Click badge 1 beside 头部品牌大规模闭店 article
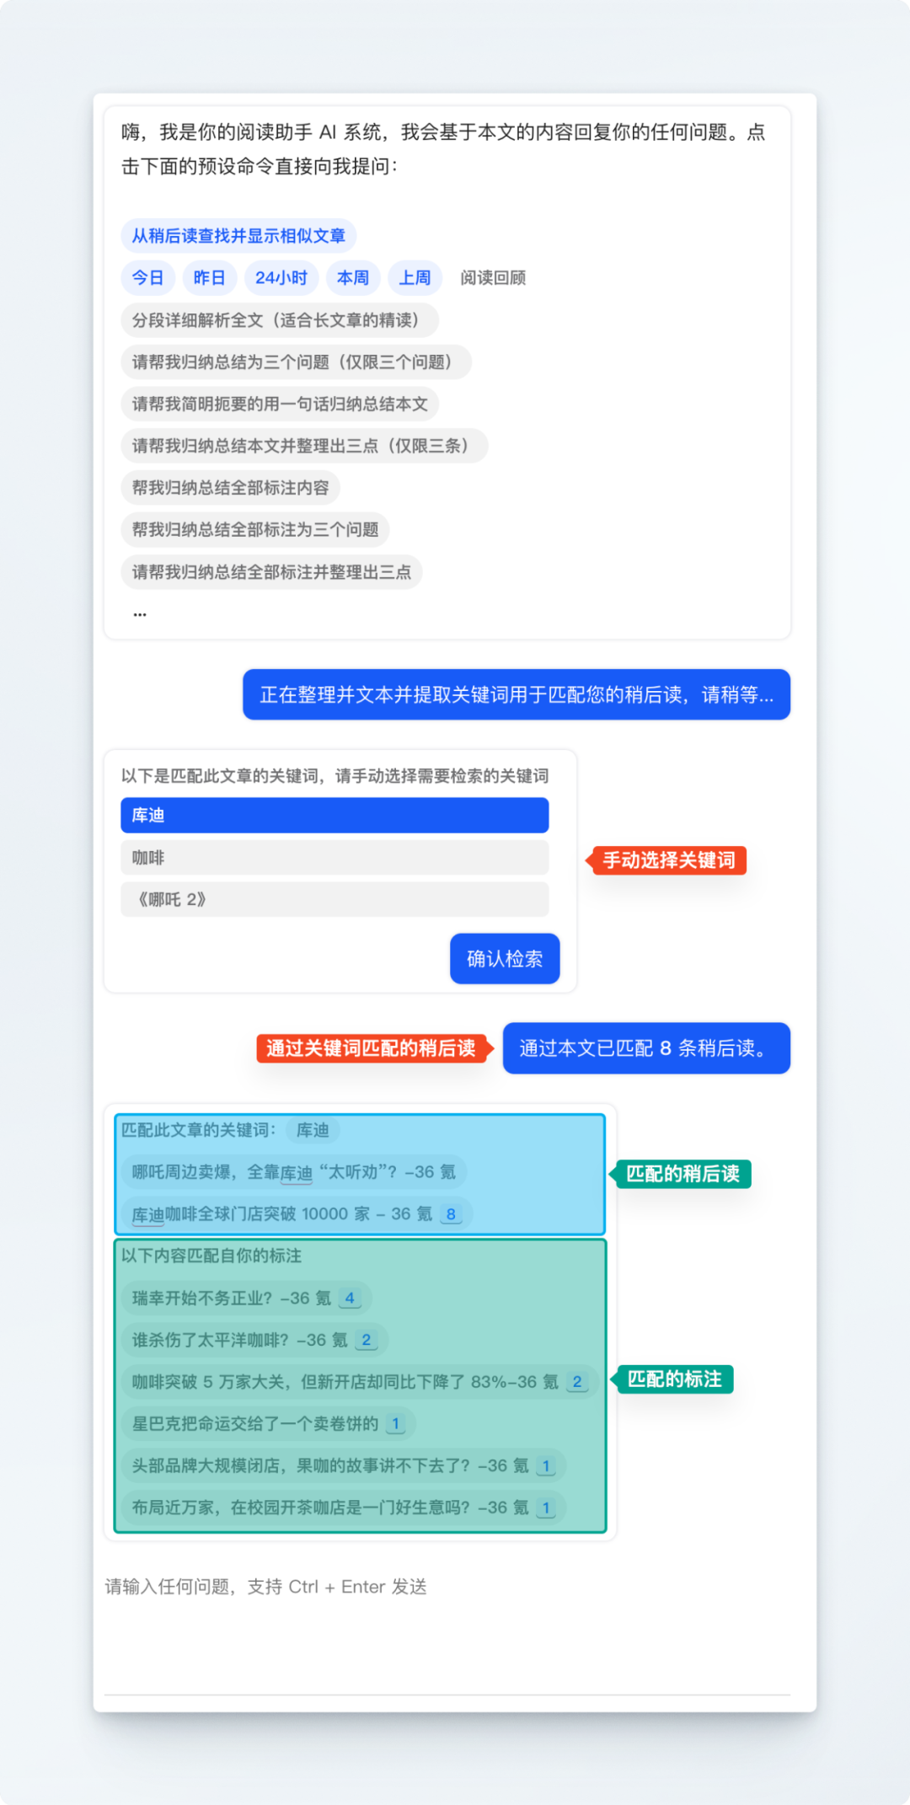This screenshot has height=1805, width=910. [x=546, y=1466]
